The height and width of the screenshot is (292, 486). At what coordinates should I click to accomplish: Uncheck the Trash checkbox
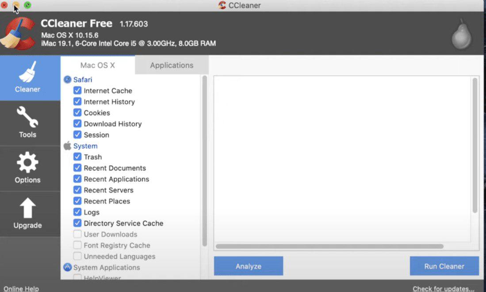tap(77, 157)
